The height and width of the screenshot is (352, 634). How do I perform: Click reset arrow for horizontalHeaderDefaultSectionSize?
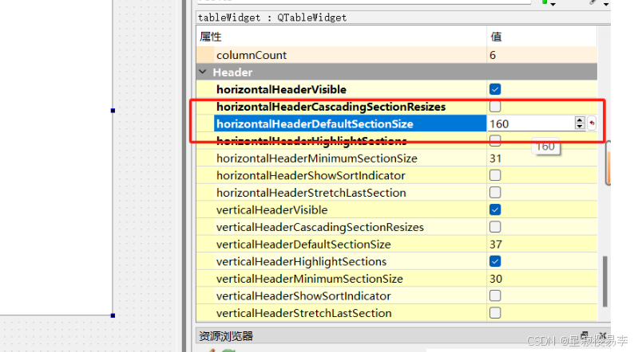click(x=592, y=123)
